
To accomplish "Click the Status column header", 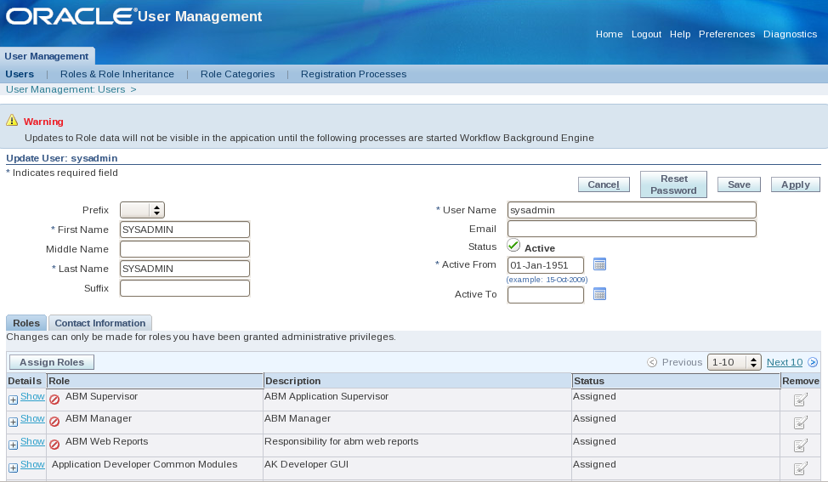I will coord(676,381).
